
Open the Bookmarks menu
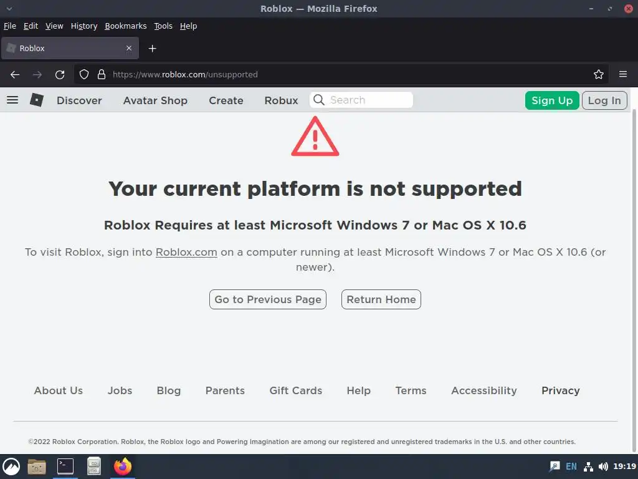click(125, 26)
